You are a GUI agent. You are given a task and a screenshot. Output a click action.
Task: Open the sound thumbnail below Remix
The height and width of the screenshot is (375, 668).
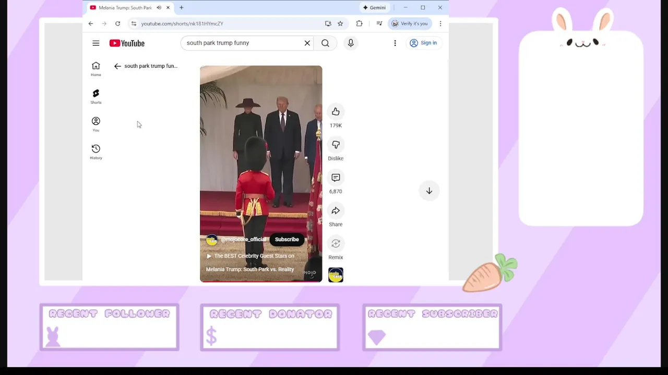coord(336,275)
